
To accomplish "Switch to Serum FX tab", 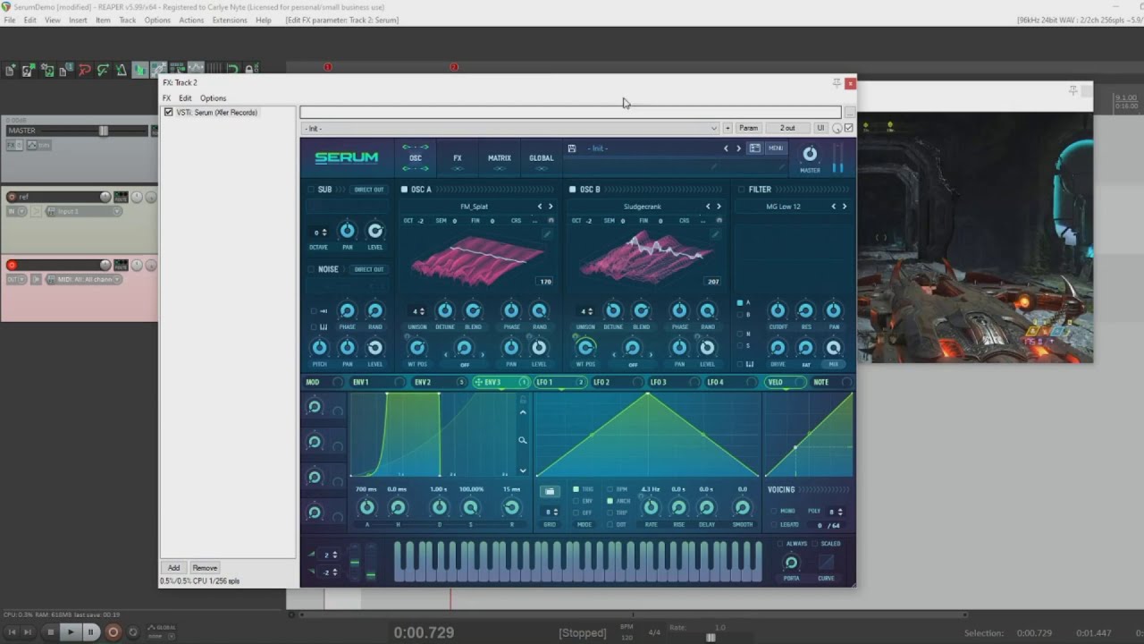I will click(457, 158).
